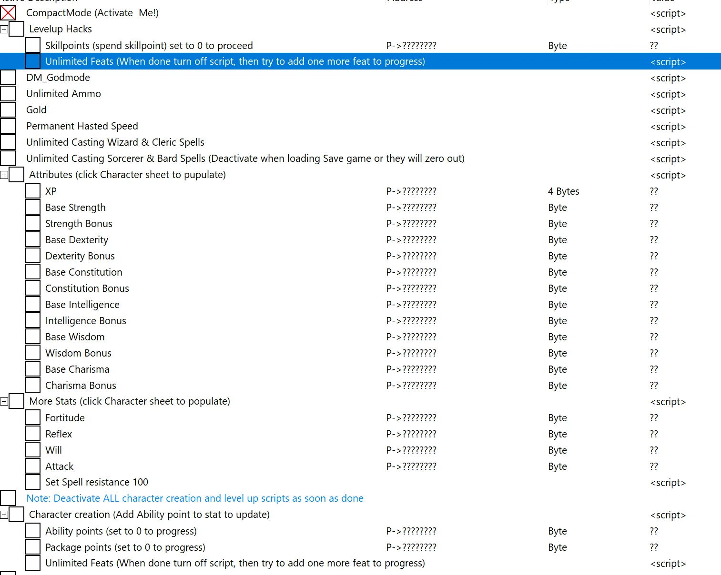Check the Fortitude entry box
The image size is (721, 575).
33,417
